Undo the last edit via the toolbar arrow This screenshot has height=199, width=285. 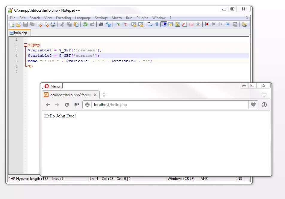(x=85, y=24)
